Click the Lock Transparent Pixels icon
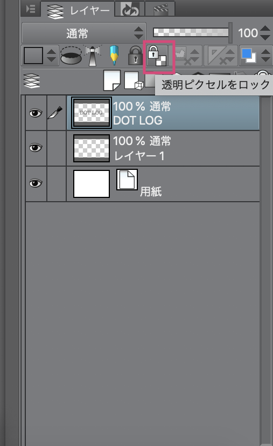273x446 pixels. coord(157,56)
